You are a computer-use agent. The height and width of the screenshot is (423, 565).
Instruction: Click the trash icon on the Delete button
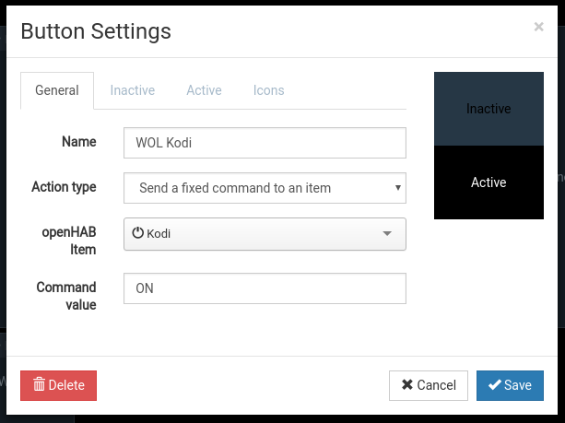click(39, 385)
